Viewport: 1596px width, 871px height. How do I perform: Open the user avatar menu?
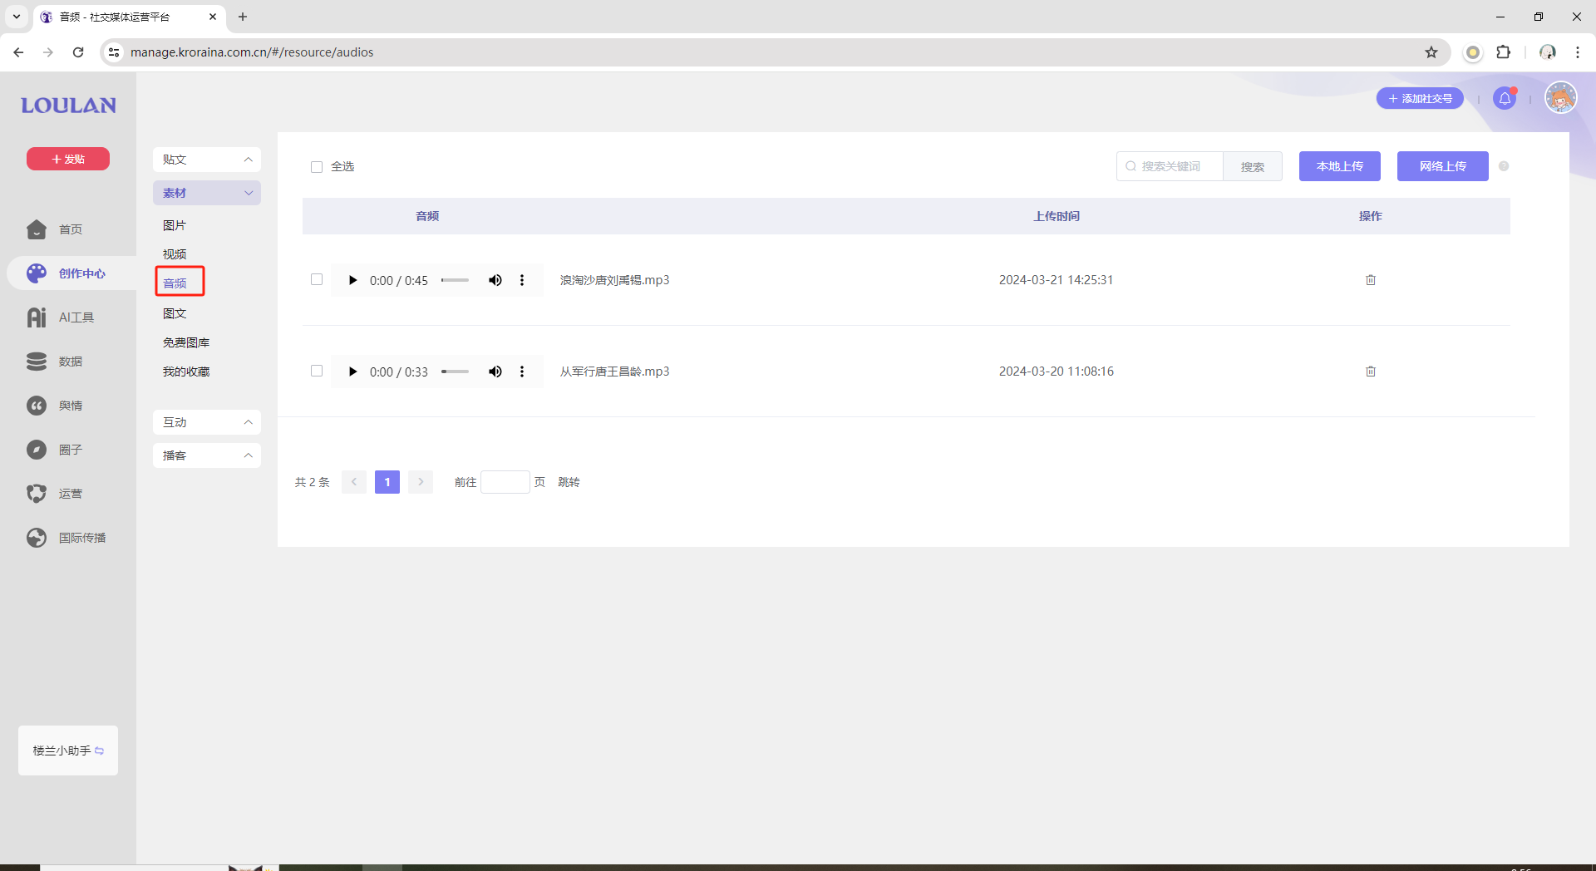tap(1561, 98)
